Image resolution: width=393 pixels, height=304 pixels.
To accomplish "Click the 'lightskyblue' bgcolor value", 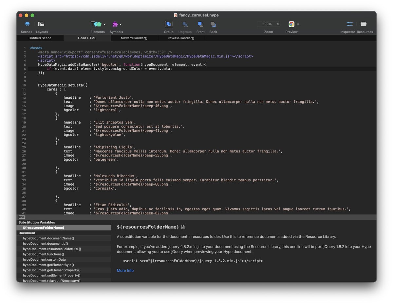I will 108,135.
